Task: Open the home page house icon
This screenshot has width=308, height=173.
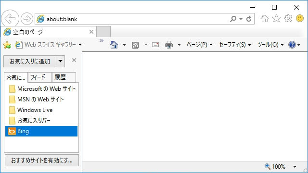Action: [x=265, y=19]
